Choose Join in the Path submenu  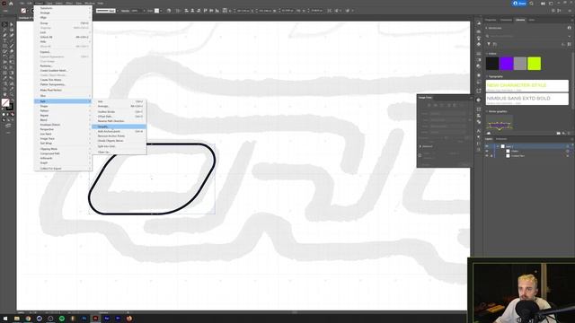(119, 101)
